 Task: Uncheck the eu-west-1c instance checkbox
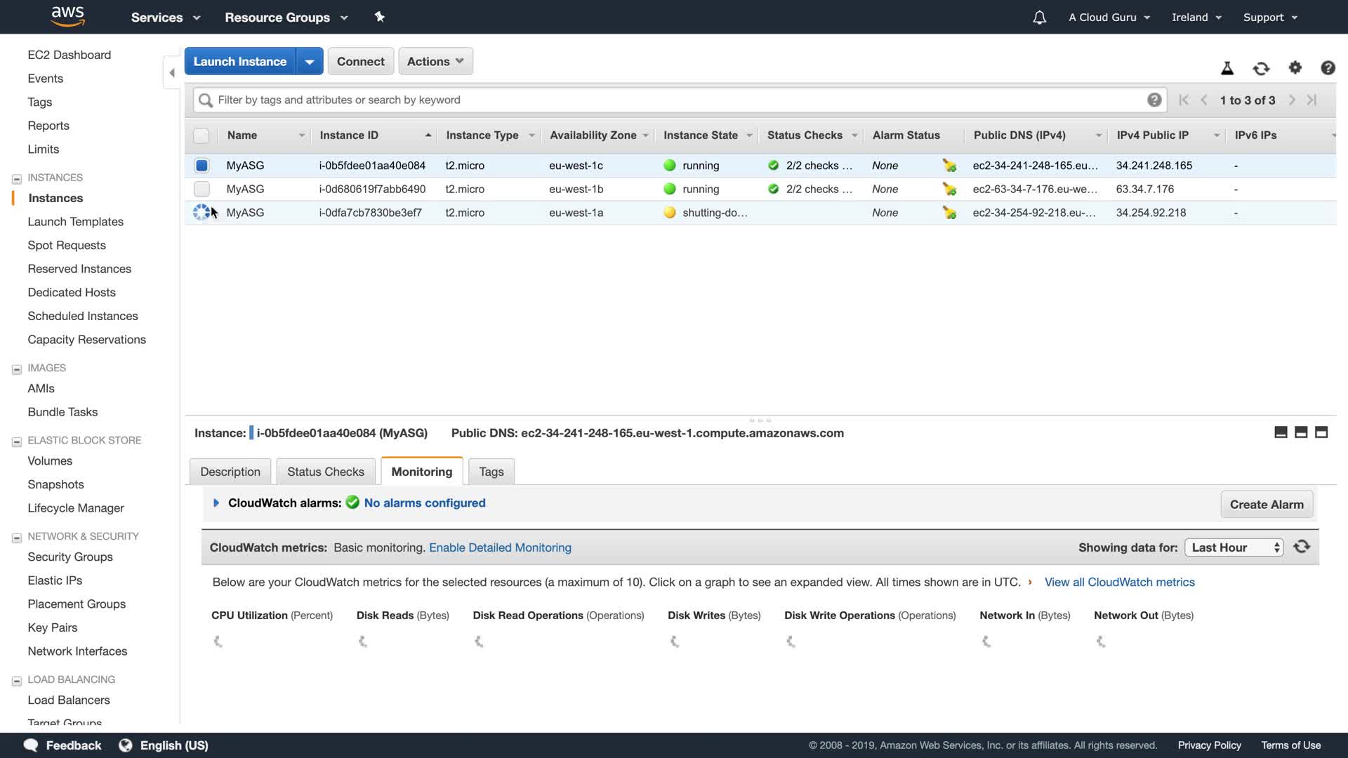coord(201,166)
